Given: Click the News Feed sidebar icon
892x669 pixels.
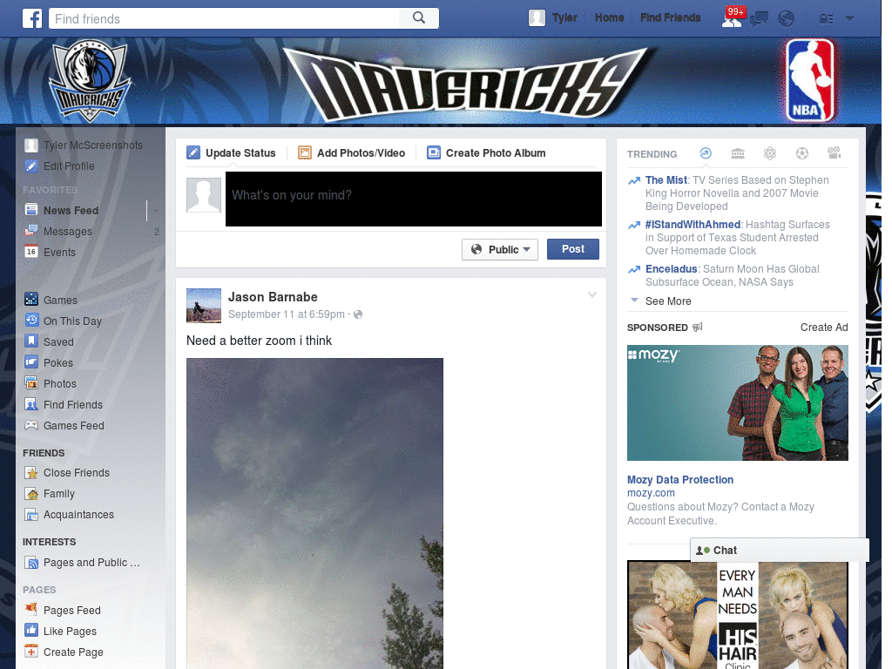Looking at the screenshot, I should pyautogui.click(x=31, y=209).
